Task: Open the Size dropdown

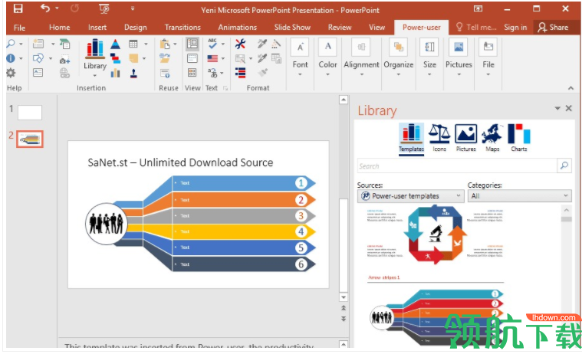Action: 429,57
